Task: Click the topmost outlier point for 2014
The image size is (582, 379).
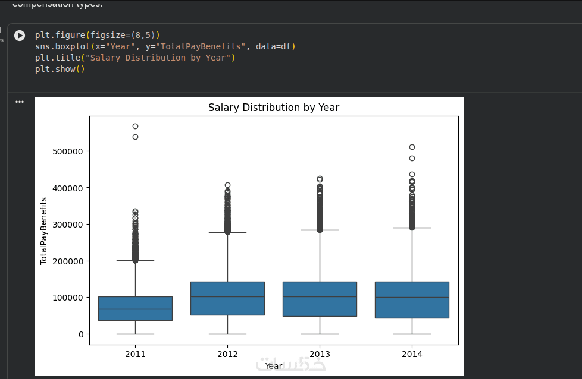Action: [x=412, y=147]
